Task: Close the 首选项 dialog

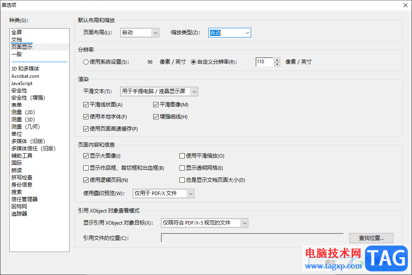Action: pyautogui.click(x=406, y=5)
